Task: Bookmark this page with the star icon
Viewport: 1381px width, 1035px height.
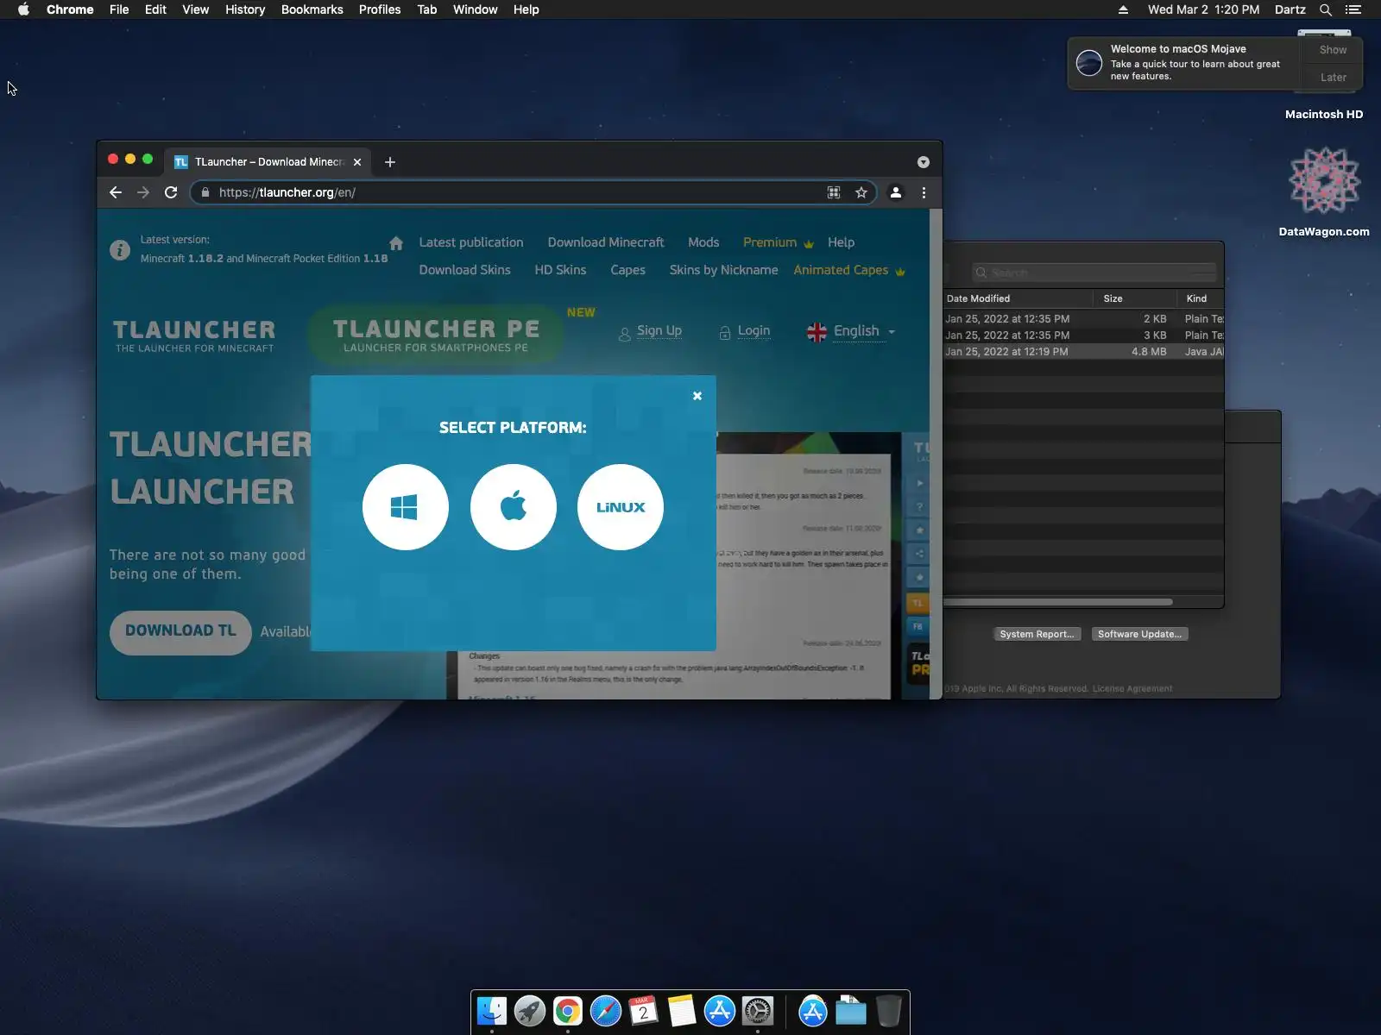Action: [x=861, y=192]
